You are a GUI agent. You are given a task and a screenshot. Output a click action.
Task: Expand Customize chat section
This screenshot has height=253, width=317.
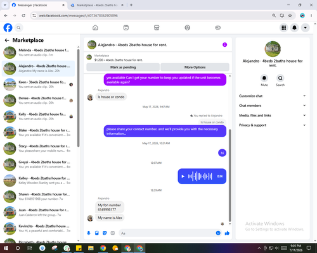272,96
